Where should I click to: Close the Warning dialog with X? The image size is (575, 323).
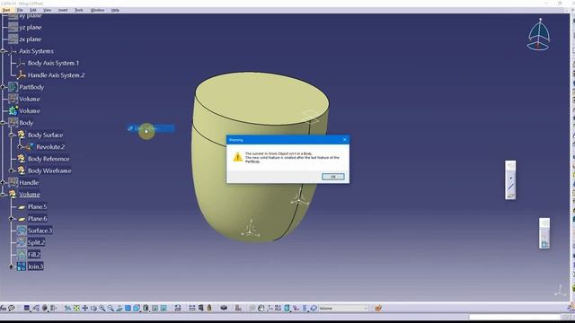pos(344,140)
